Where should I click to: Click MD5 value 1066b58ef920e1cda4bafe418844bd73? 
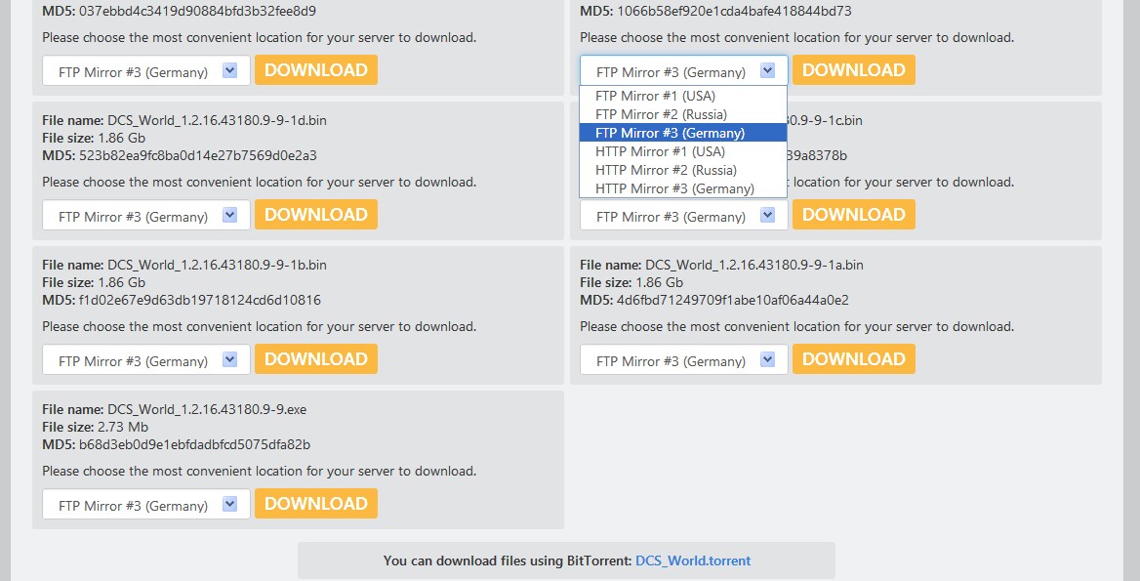734,12
